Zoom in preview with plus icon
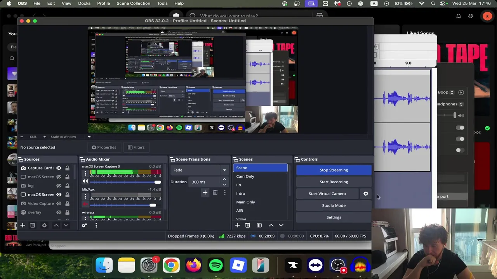 pyautogui.click(x=44, y=137)
